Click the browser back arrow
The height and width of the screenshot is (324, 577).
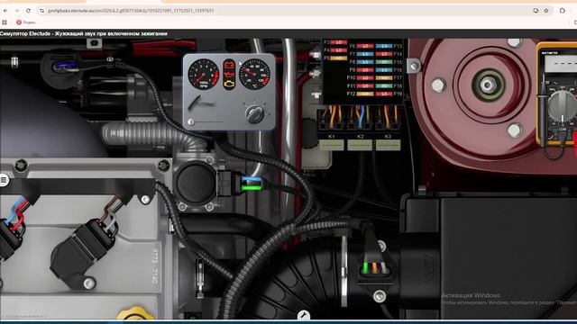pyautogui.click(x=5, y=11)
